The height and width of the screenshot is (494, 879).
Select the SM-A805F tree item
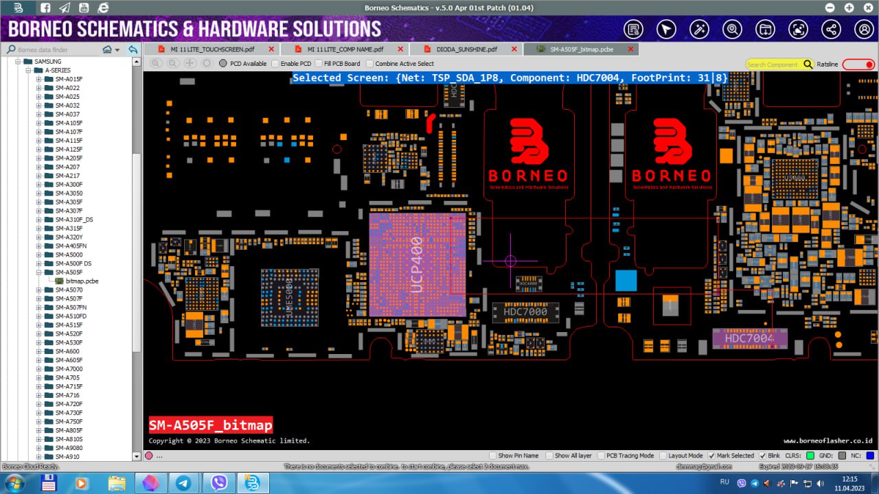click(68, 430)
